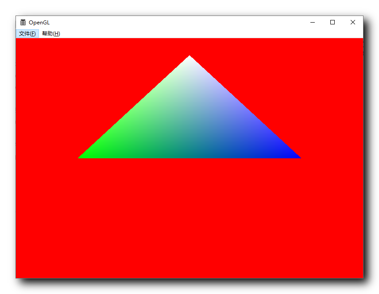Click the OpenGL title text
379x294 pixels.
point(39,23)
